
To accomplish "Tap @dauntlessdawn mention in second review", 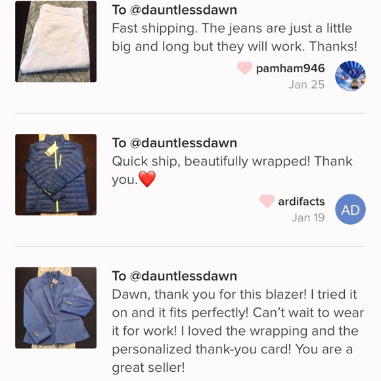I will point(183,143).
